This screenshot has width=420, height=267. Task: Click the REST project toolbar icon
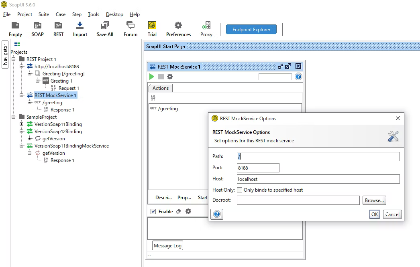point(58,26)
